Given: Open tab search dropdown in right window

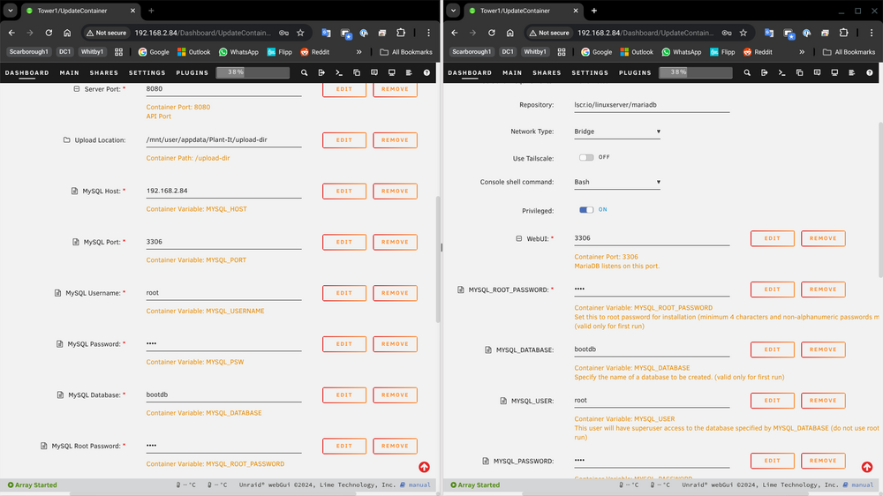Looking at the screenshot, I should [x=453, y=11].
